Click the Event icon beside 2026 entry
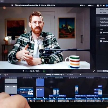The image size is (108, 108). [101, 32]
